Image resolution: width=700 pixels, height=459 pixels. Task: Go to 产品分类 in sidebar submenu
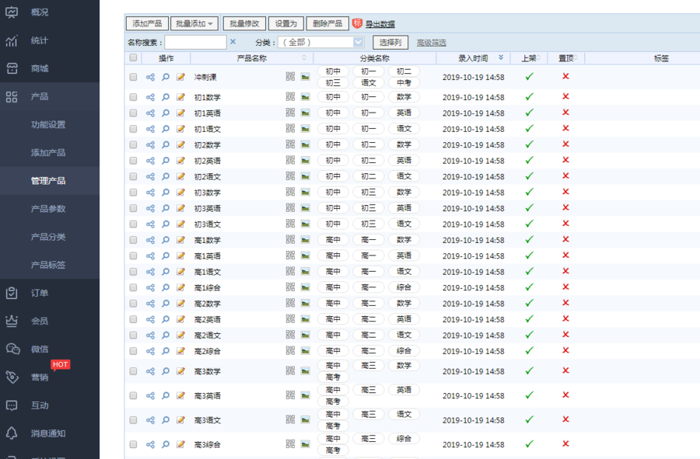pyautogui.click(x=48, y=237)
